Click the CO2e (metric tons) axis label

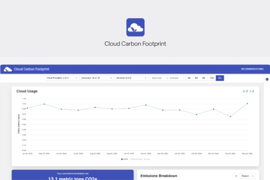(x=19, y=124)
